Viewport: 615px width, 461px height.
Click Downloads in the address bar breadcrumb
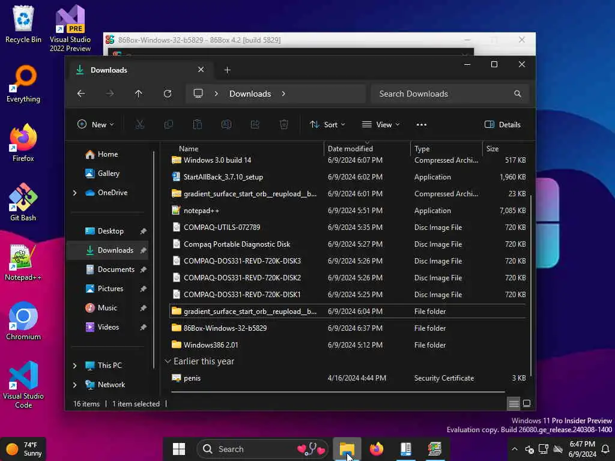tap(250, 94)
